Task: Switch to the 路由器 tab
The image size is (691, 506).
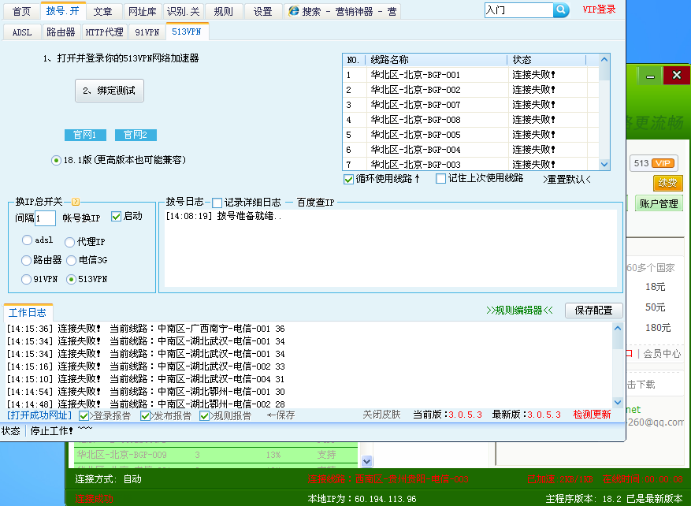Action: [62, 32]
